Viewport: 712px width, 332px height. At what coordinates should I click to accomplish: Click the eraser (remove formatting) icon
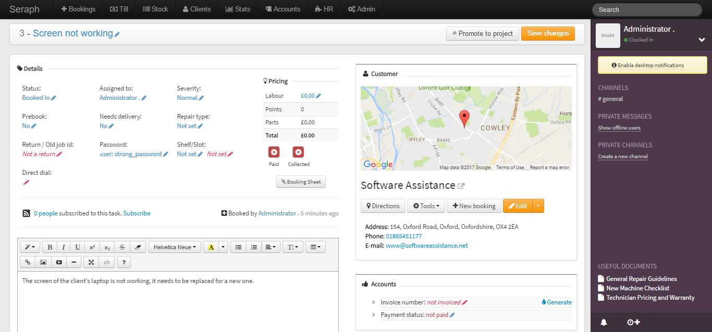(x=138, y=247)
